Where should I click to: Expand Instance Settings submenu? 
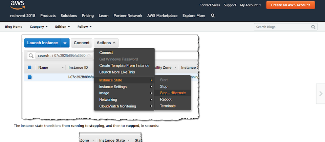pos(124,87)
